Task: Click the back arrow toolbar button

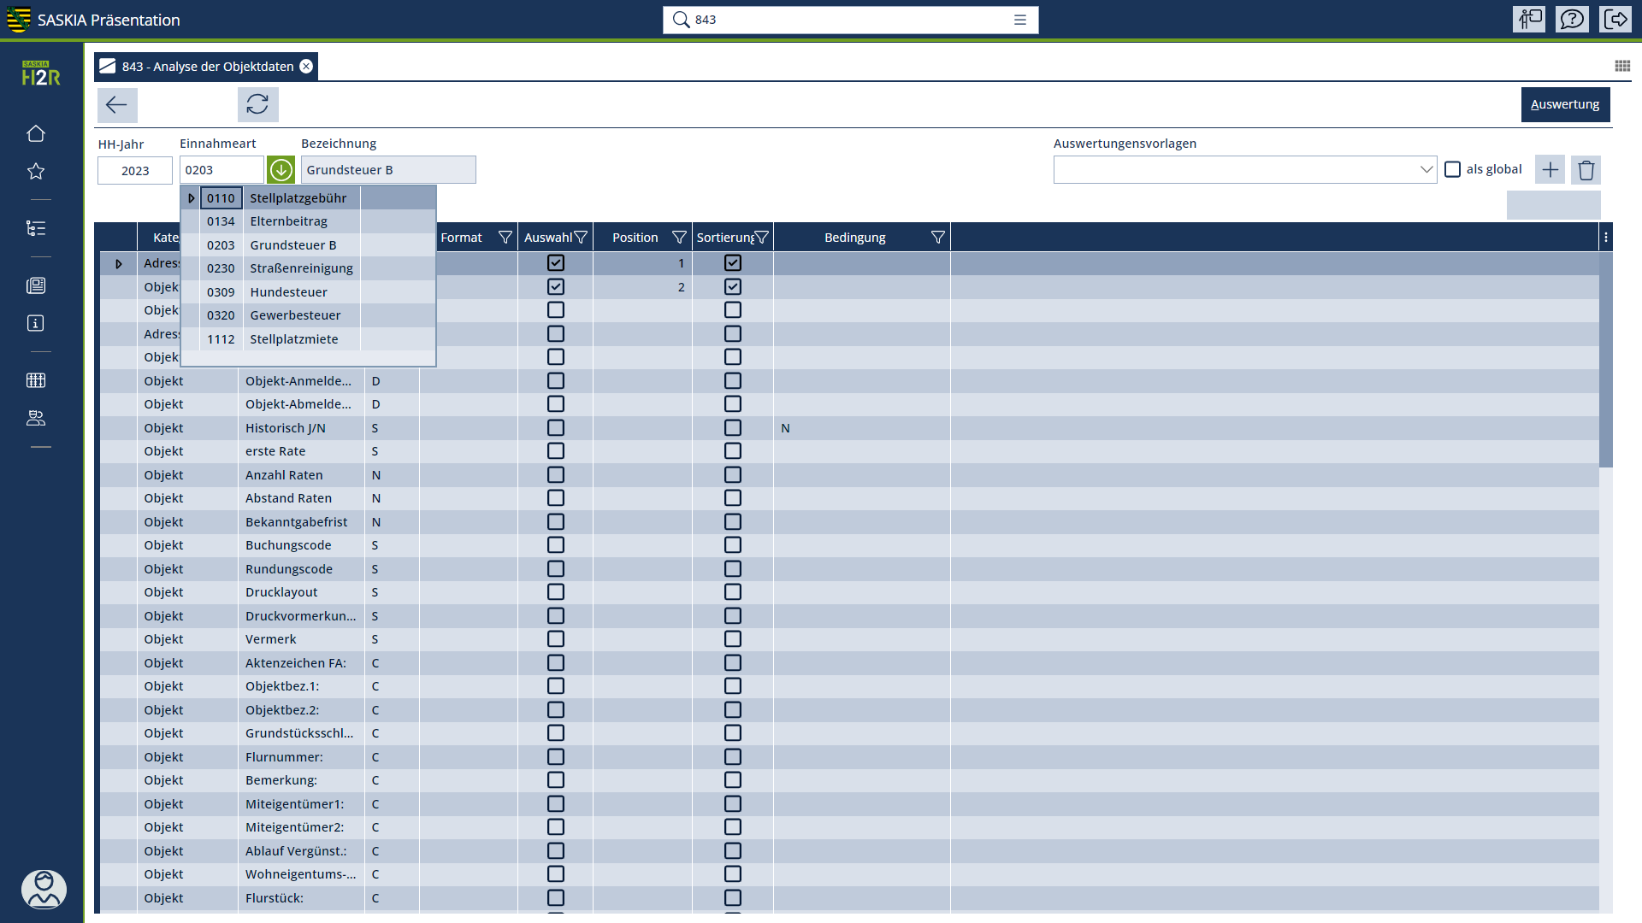Action: [117, 104]
